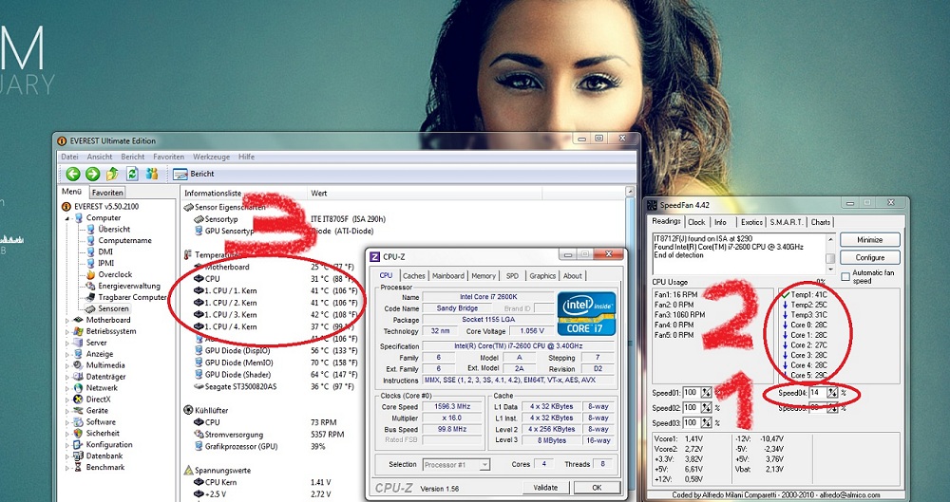Click the Validate button in CPU-Z
The image size is (950, 502).
pos(545,487)
